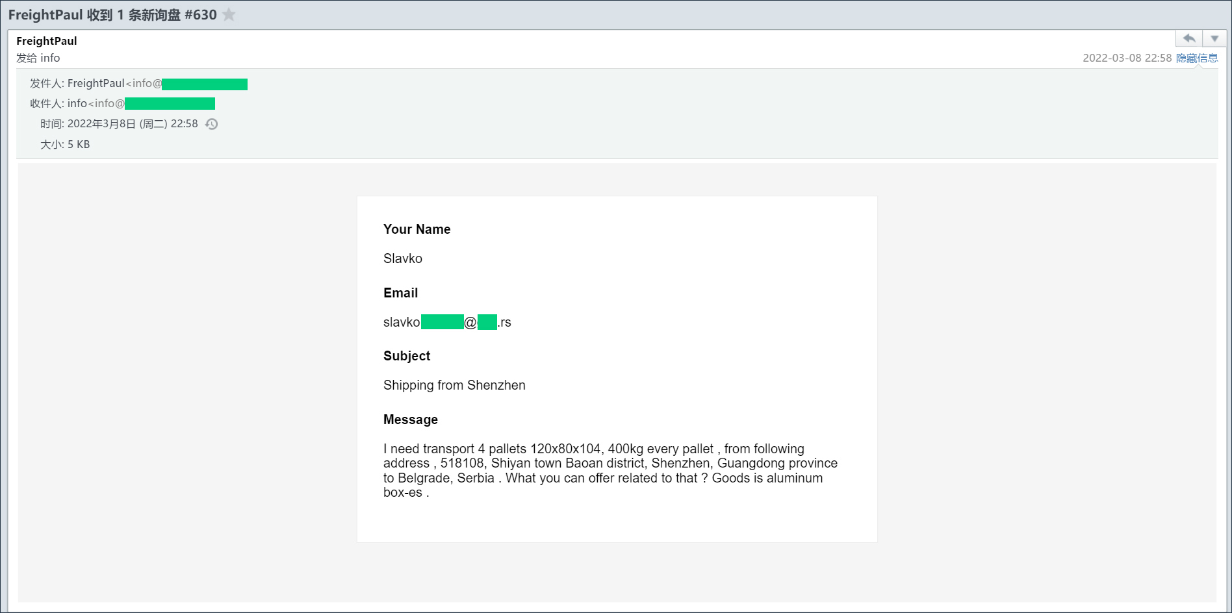Click the 'Message' heading in the form

tap(410, 419)
